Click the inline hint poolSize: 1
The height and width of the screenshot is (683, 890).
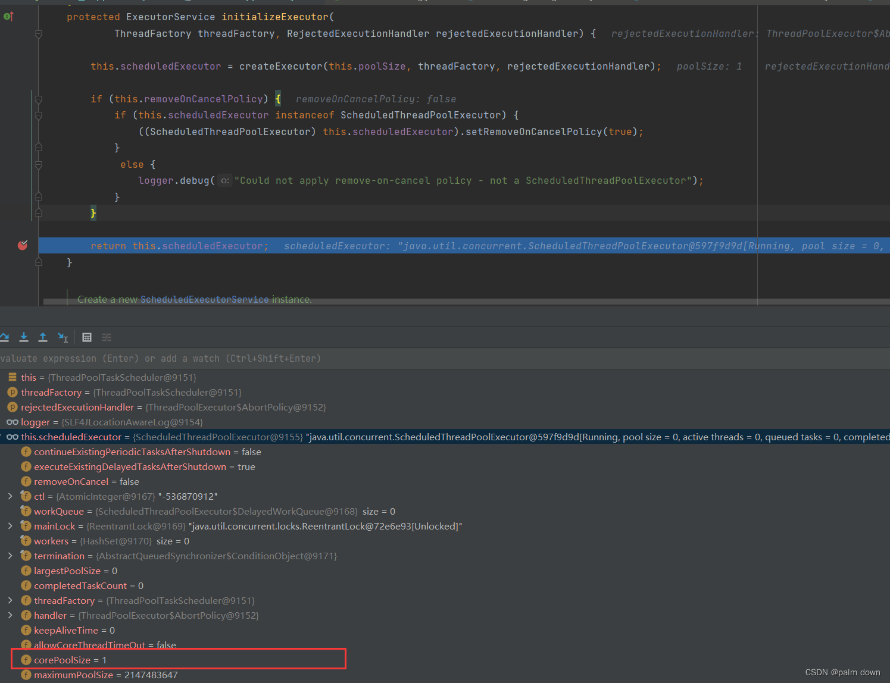pos(709,66)
